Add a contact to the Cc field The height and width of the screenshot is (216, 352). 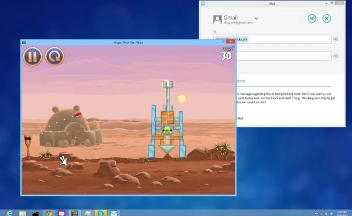[335, 56]
